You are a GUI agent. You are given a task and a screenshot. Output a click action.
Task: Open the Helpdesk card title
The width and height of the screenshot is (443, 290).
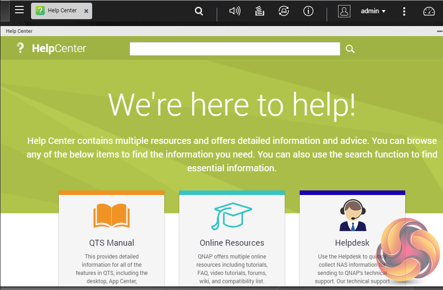tap(352, 243)
